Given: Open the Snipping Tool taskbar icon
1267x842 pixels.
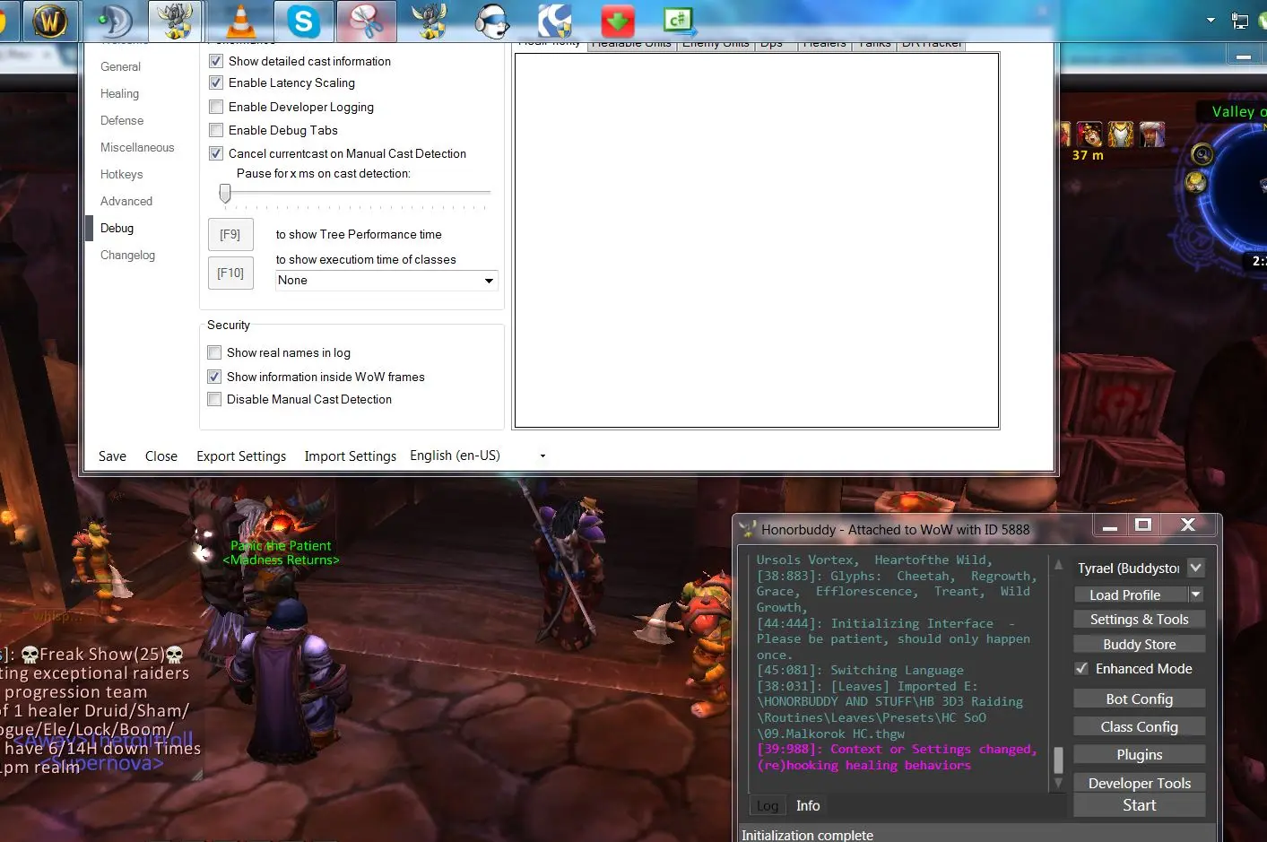Looking at the screenshot, I should pyautogui.click(x=366, y=21).
